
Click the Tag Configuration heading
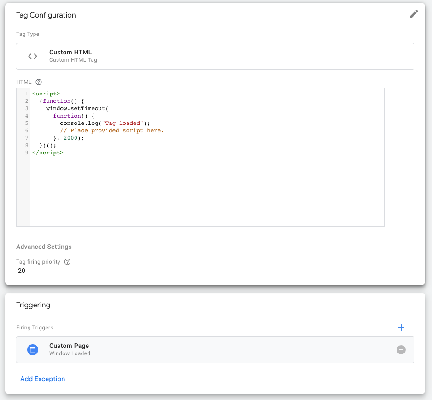point(46,15)
